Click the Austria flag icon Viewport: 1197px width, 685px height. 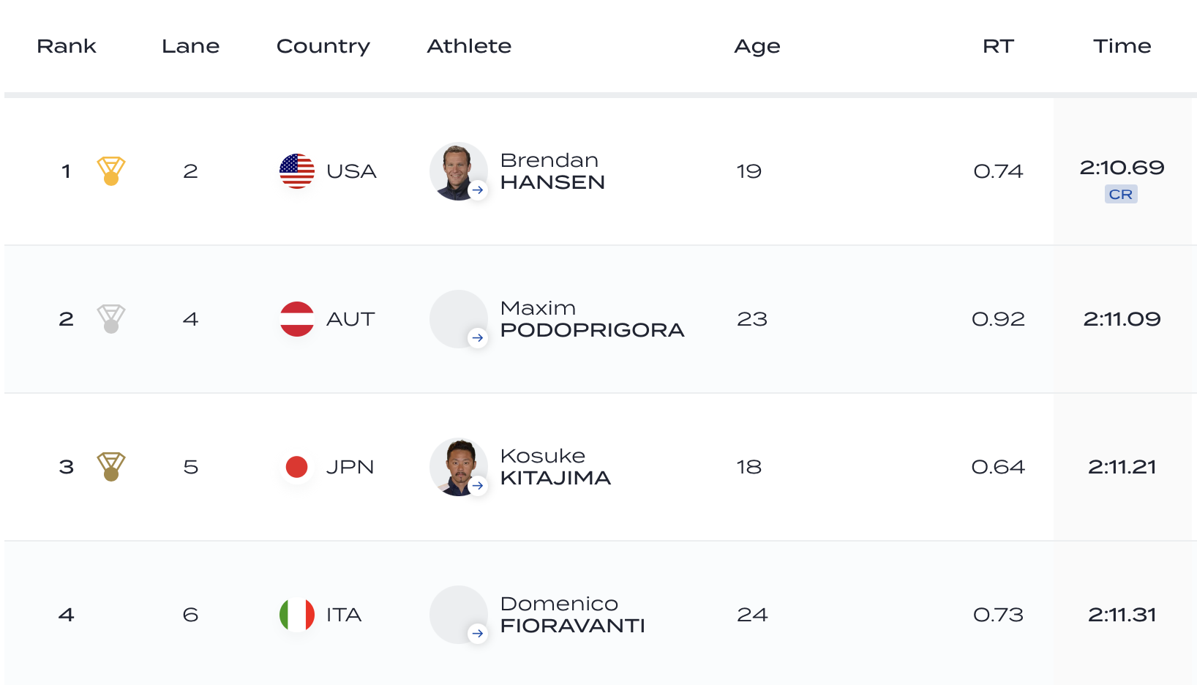pos(297,319)
